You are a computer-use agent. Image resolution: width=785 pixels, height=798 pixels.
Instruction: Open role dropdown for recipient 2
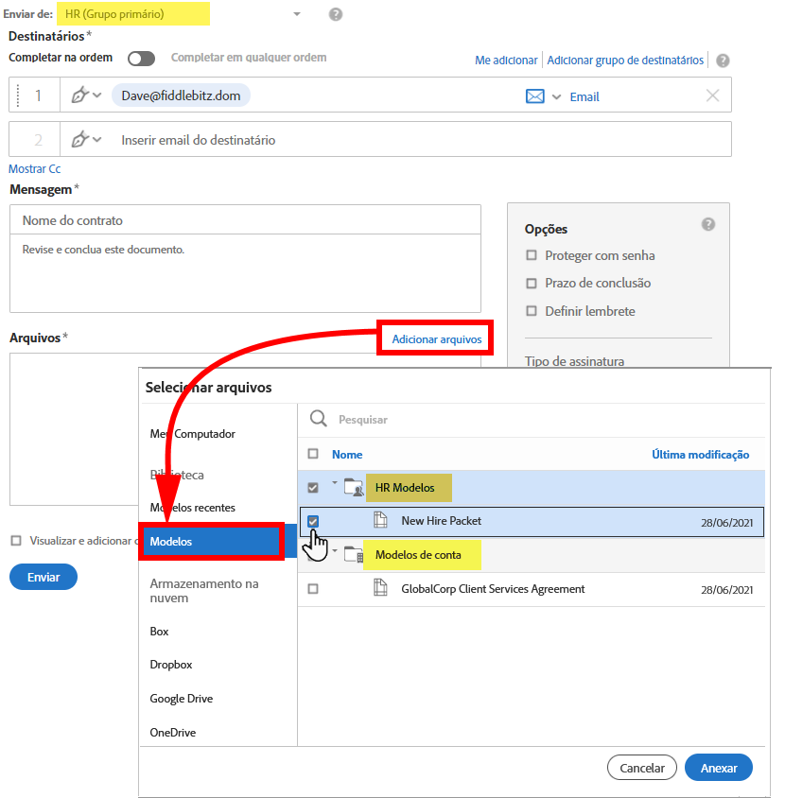click(97, 140)
